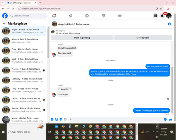Open the Chrome tab search dropdown
This screenshot has width=176, height=140.
tap(2, 3)
